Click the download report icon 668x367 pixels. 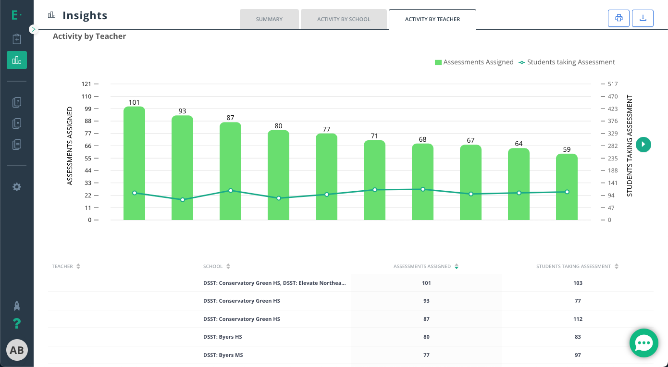(643, 18)
